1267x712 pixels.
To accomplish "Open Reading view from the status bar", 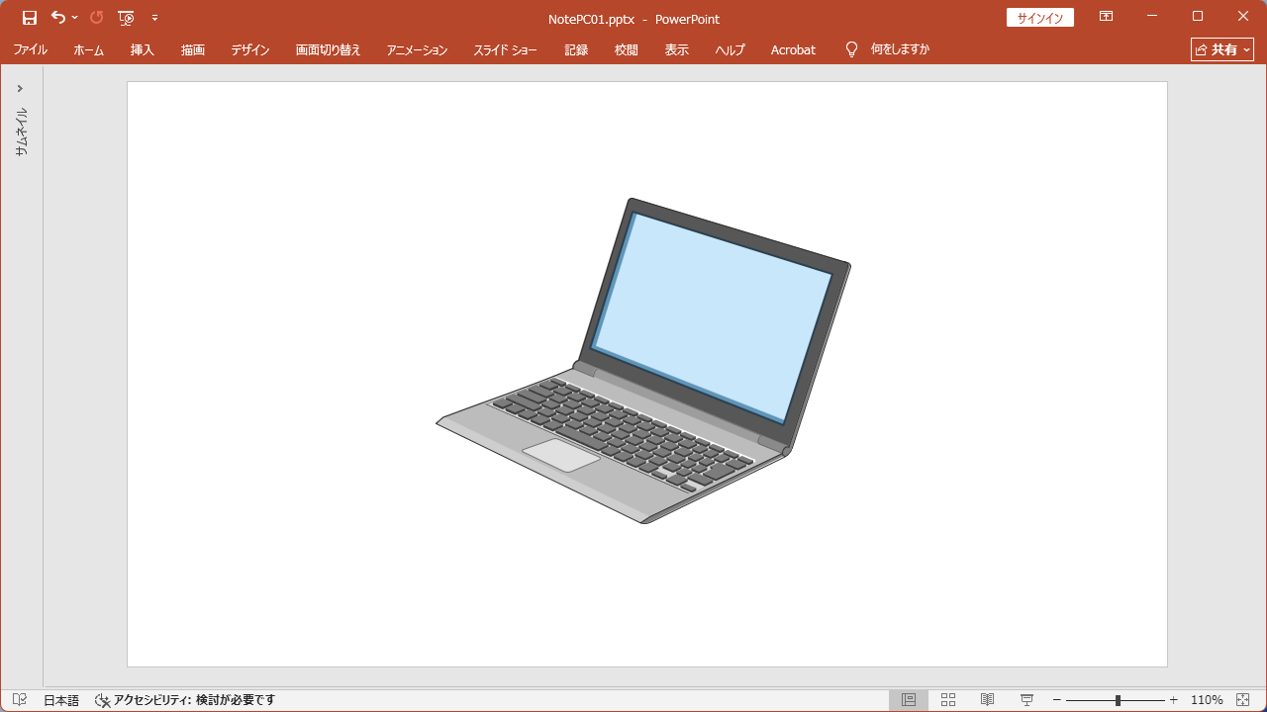I will point(987,699).
